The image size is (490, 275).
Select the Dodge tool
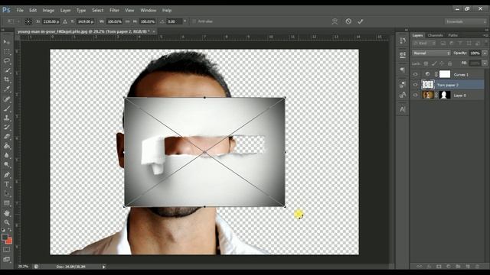(7, 165)
